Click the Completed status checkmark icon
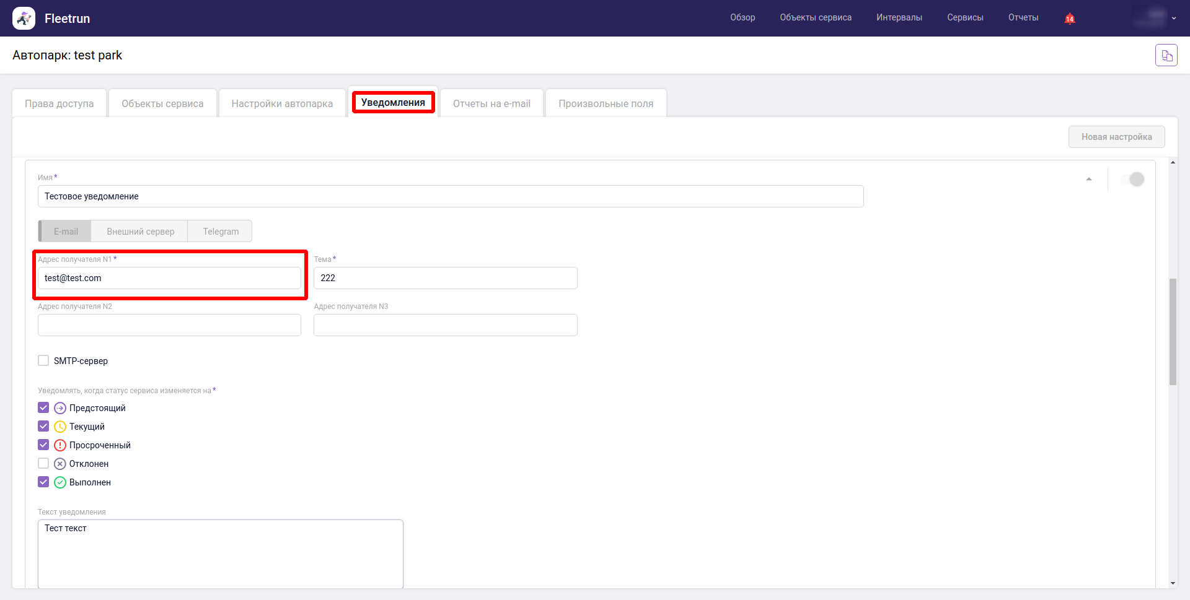The width and height of the screenshot is (1190, 600). [x=60, y=482]
